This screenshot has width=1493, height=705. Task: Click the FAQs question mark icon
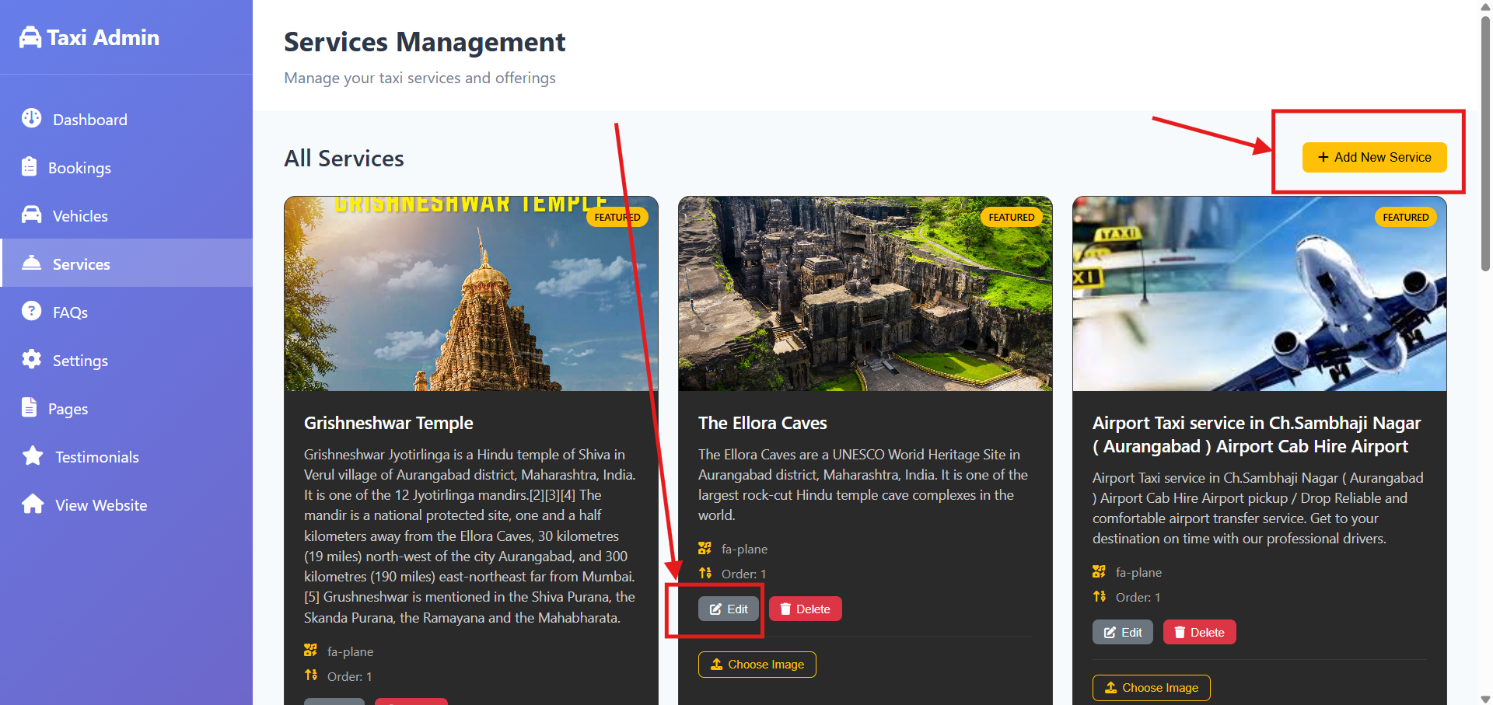(31, 312)
